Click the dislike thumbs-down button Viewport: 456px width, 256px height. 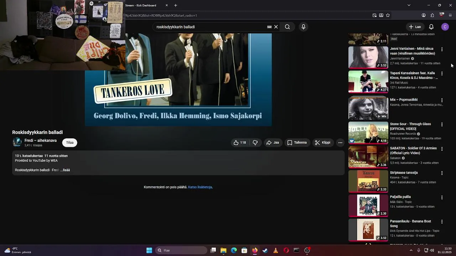click(x=255, y=143)
